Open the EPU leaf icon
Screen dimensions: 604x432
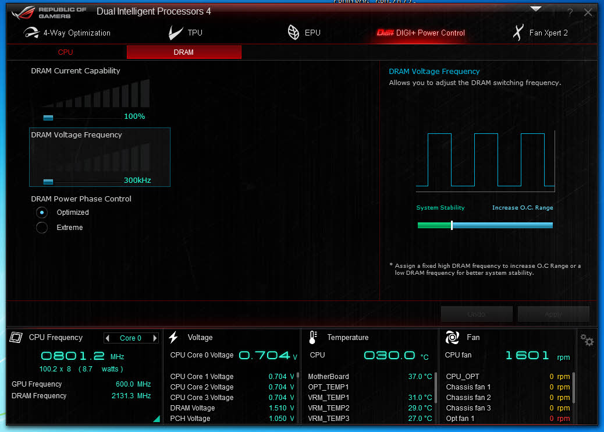click(x=294, y=33)
